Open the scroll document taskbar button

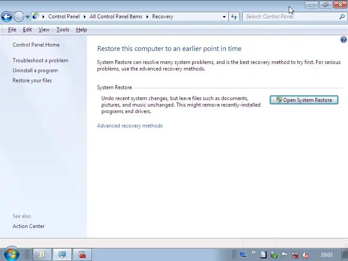(x=42, y=254)
